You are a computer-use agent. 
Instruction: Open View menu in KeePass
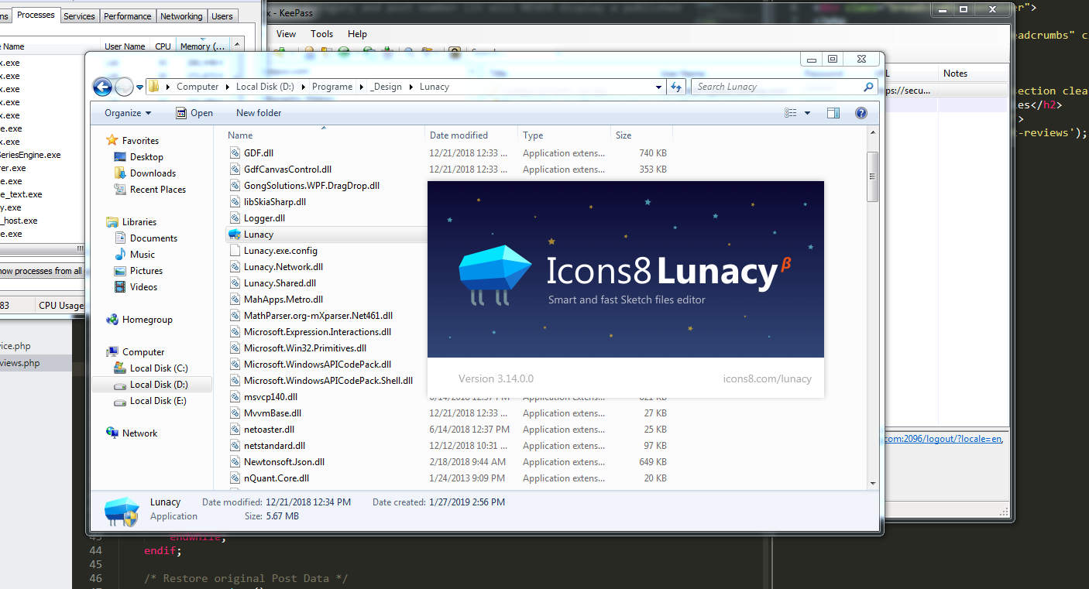pyautogui.click(x=287, y=34)
